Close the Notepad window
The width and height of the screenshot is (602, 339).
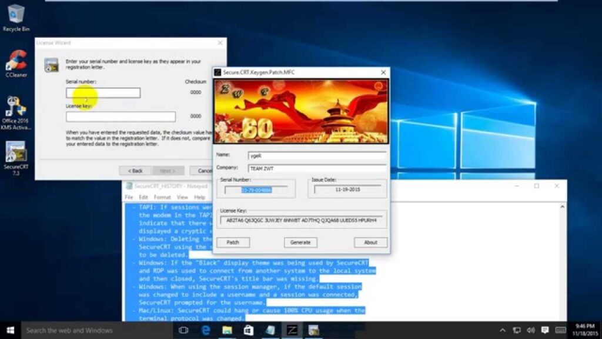[x=557, y=186]
